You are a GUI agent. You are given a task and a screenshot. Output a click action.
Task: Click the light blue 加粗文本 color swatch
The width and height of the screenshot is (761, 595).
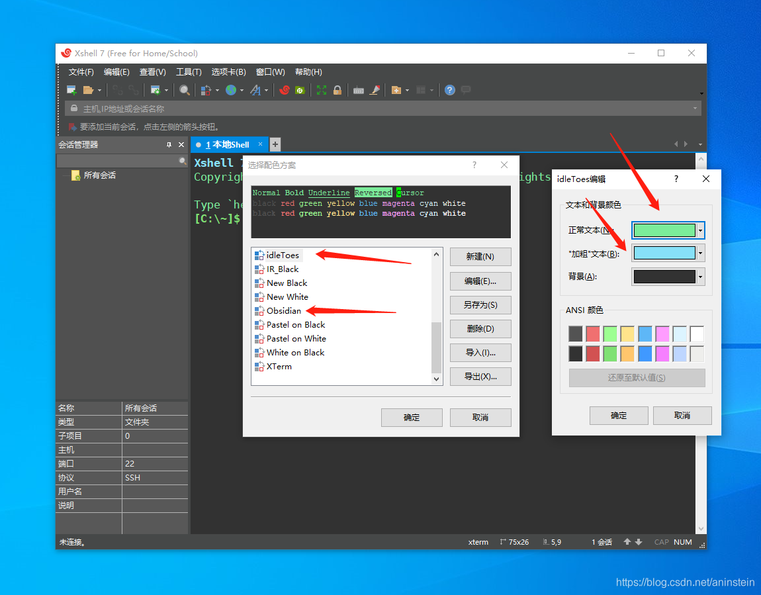click(x=664, y=253)
